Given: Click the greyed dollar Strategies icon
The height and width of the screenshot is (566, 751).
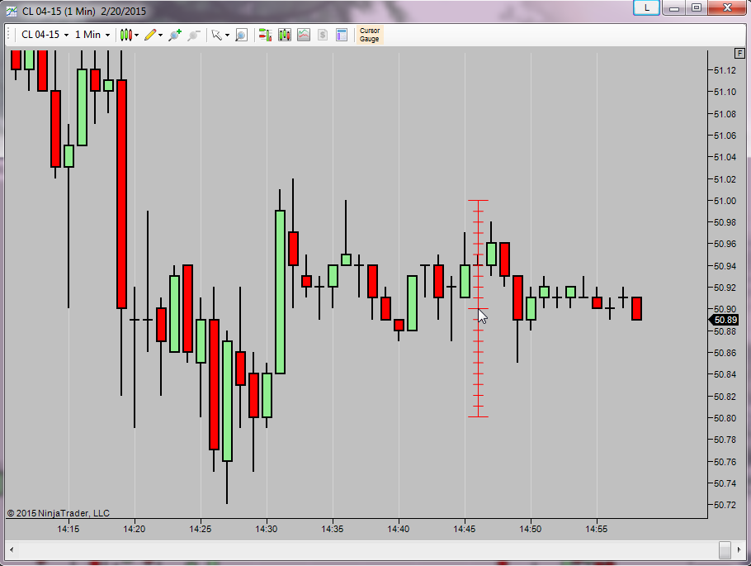Looking at the screenshot, I should [323, 35].
